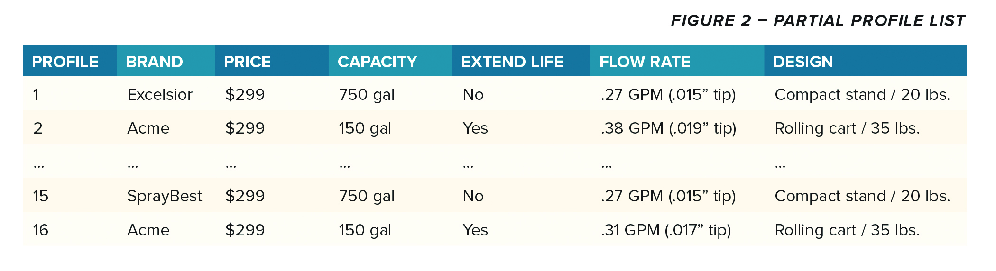996x271 pixels.
Task: Select Rolling cart / 35 lbs. in row 2
Action: click(847, 128)
